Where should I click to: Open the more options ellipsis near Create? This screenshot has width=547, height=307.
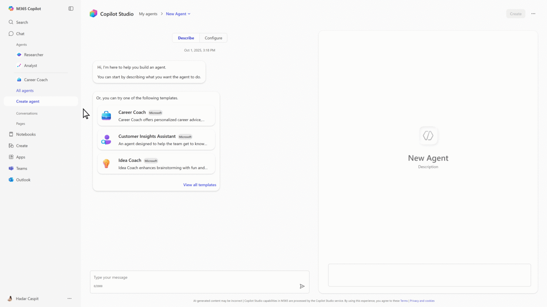(x=533, y=14)
